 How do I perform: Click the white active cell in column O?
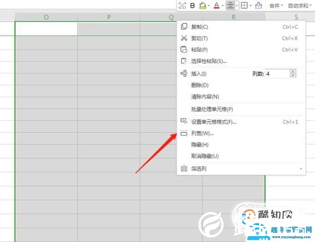pos(46,29)
